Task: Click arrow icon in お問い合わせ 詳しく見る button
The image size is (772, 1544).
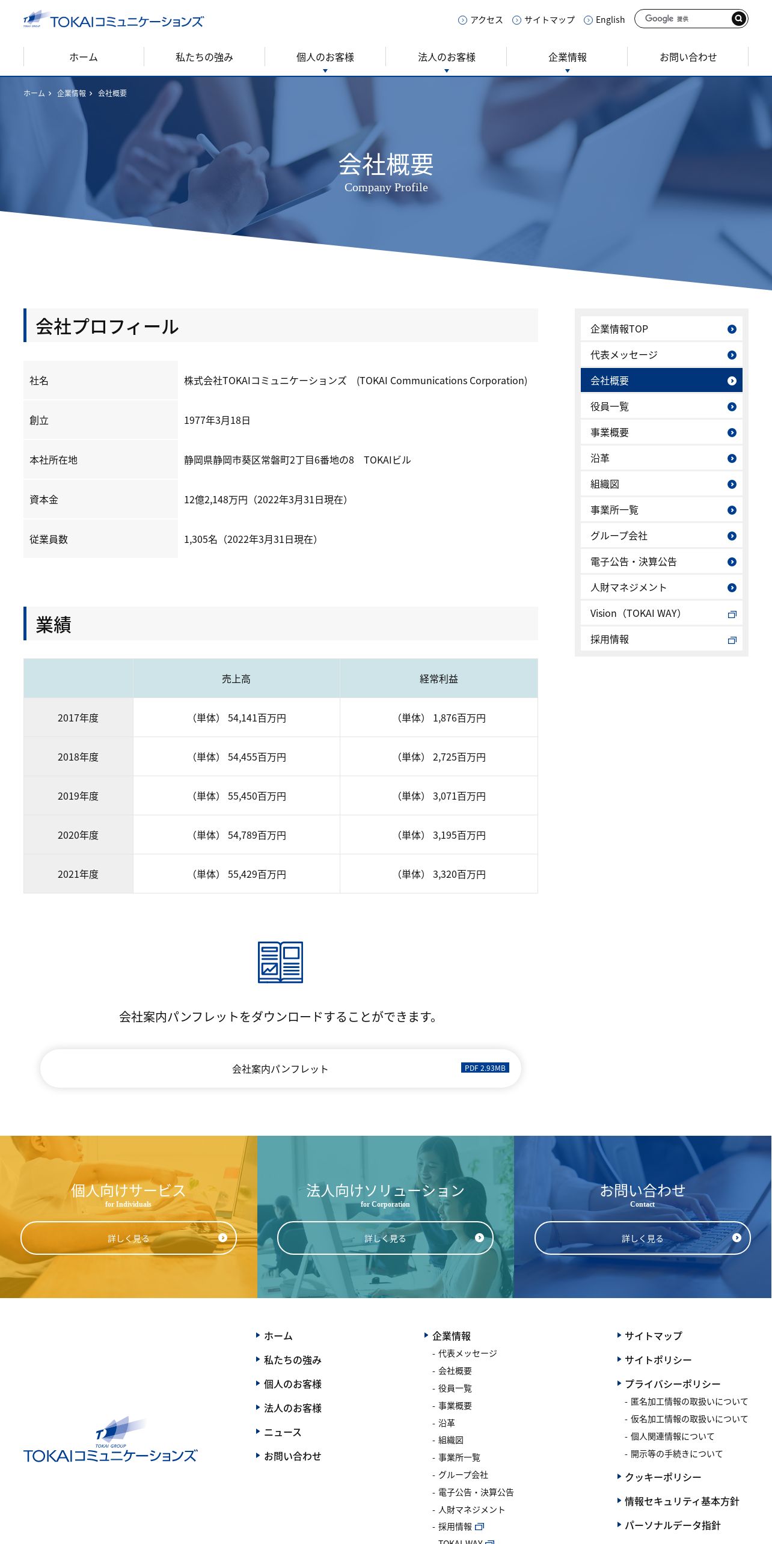Action: [737, 1237]
